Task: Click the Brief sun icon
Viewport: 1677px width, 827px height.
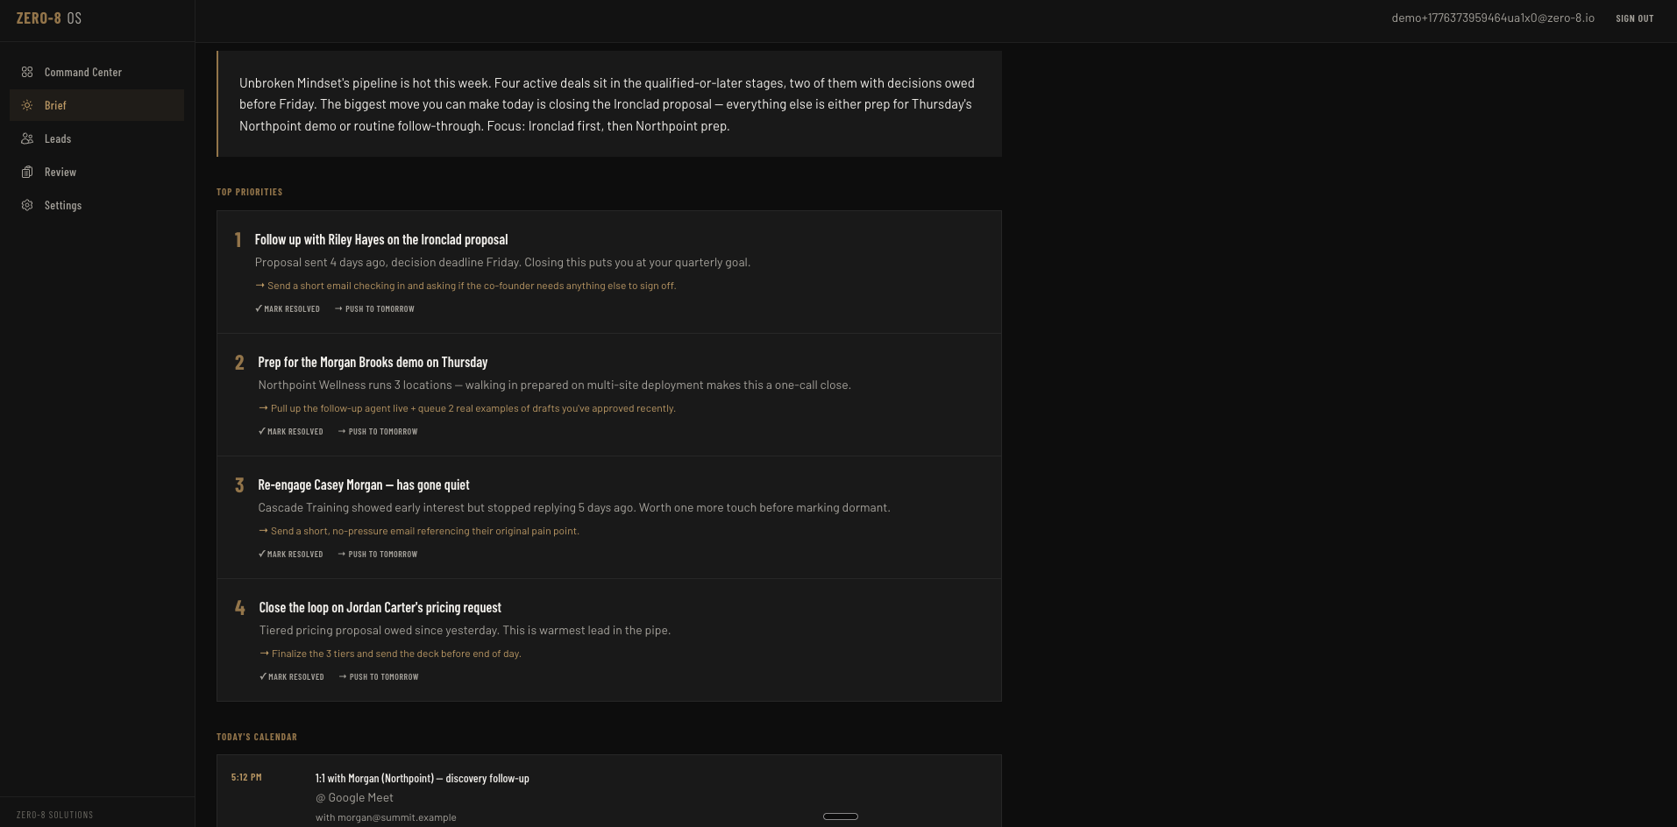Action: 27,105
